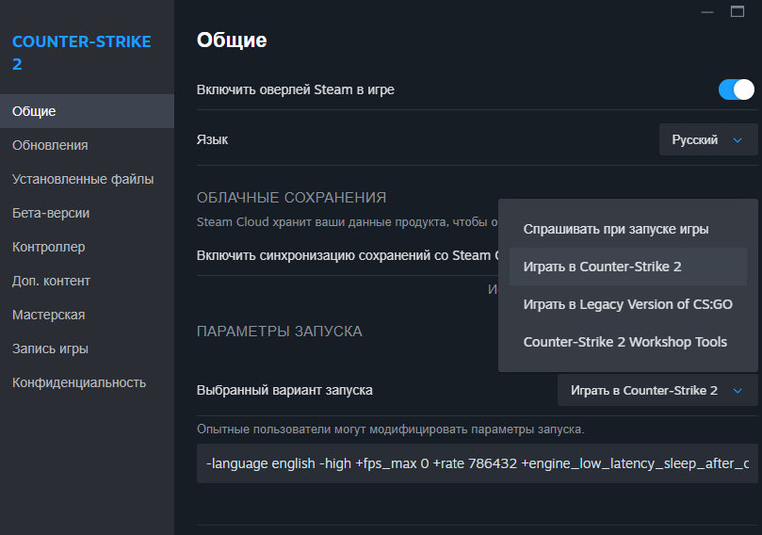Screen dimensions: 762x535
Task: Click the Включить оверлей Steam в игре label
Action: pos(296,89)
